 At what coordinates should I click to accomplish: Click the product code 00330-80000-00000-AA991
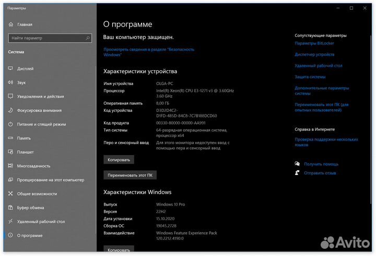[x=181, y=123]
